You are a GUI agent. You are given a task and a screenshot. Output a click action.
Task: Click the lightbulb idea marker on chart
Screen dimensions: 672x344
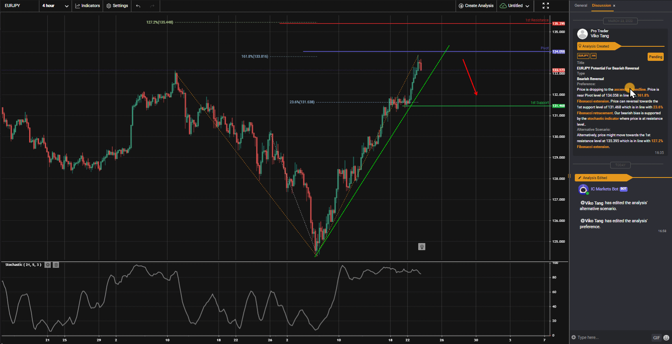[x=422, y=247]
